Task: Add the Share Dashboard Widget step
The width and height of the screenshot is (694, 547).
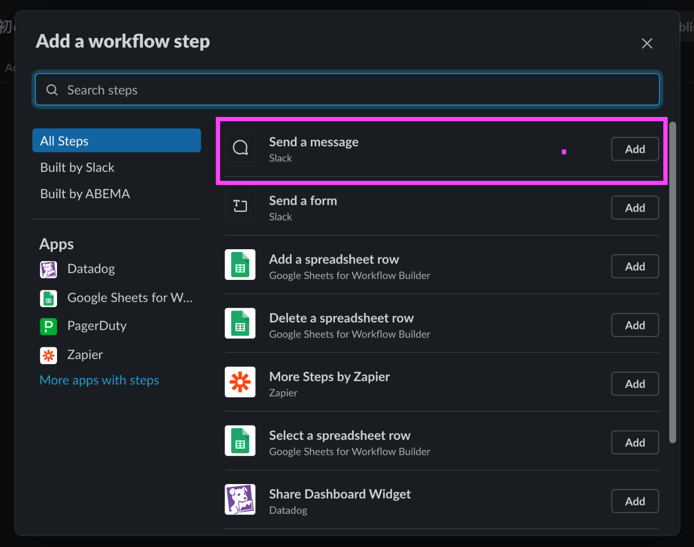Action: pos(635,501)
